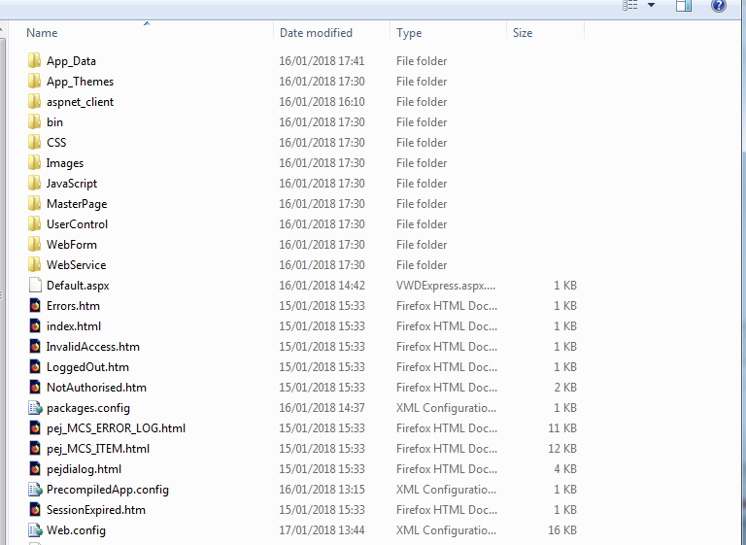
Task: Select the SessionExpired.htm file name
Action: coord(95,510)
